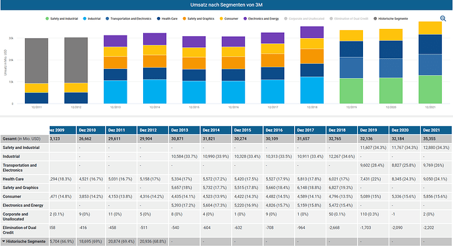The height and width of the screenshot is (246, 453).
Task: Toggle Health Care legend series
Action: click(x=167, y=18)
